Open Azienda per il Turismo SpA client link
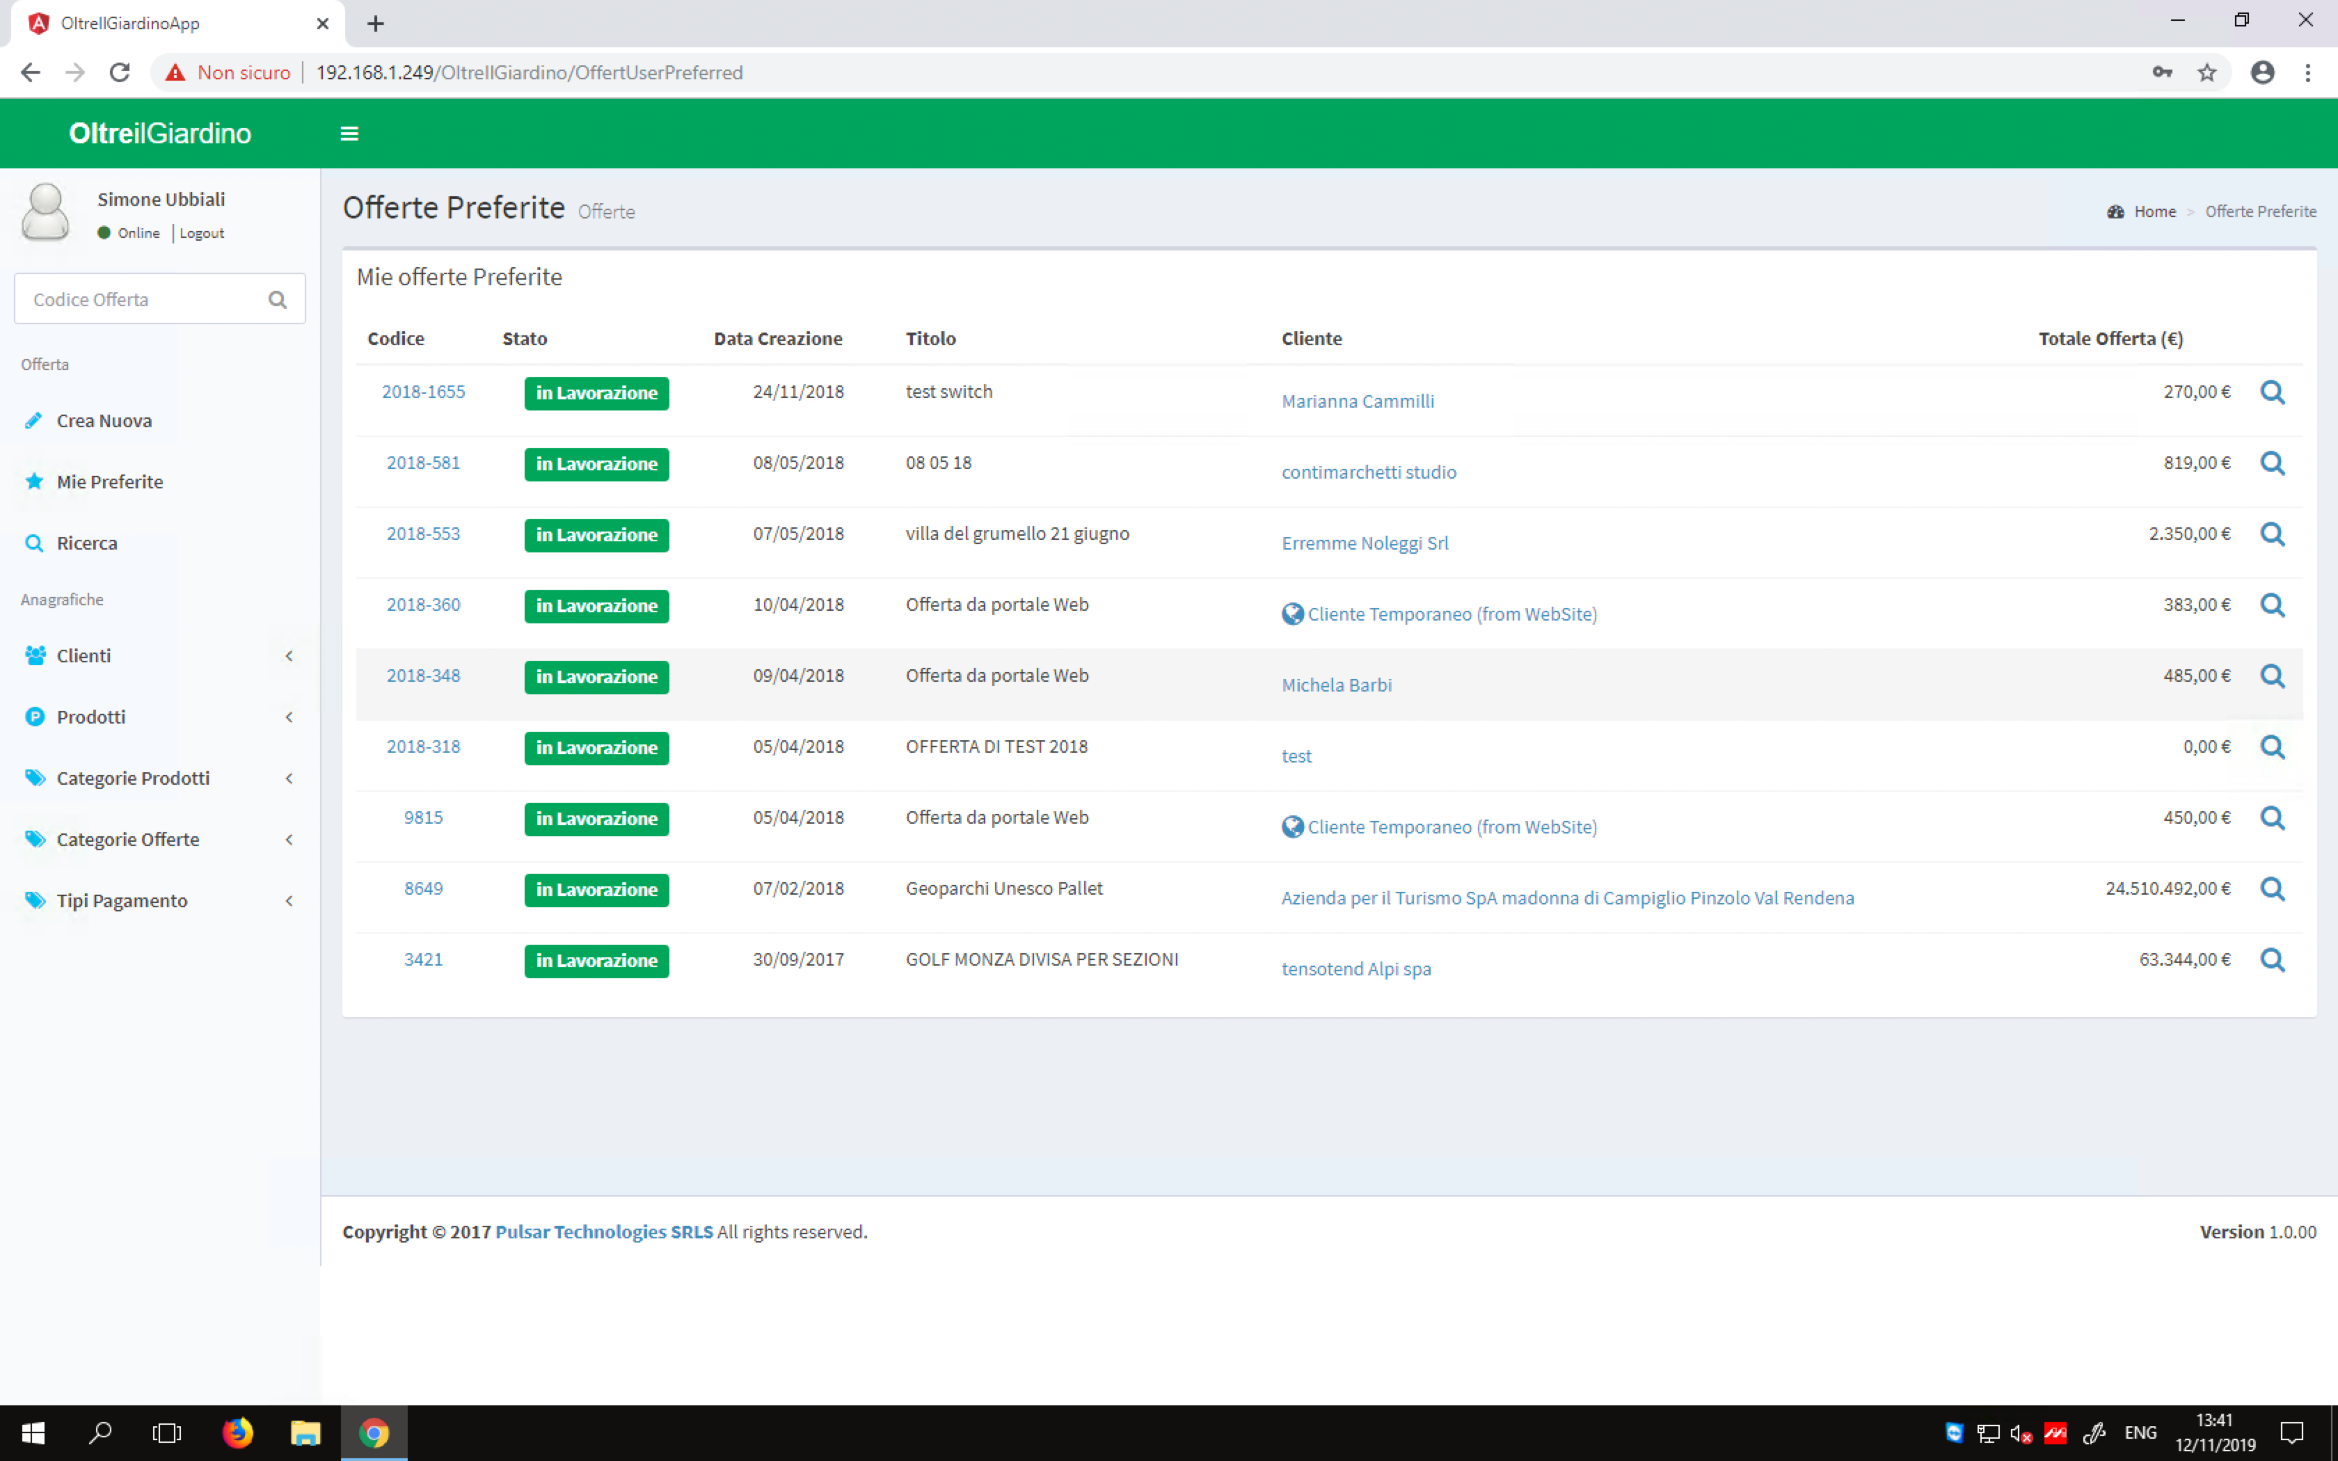Viewport: 2338px width, 1461px height. pyautogui.click(x=1567, y=897)
